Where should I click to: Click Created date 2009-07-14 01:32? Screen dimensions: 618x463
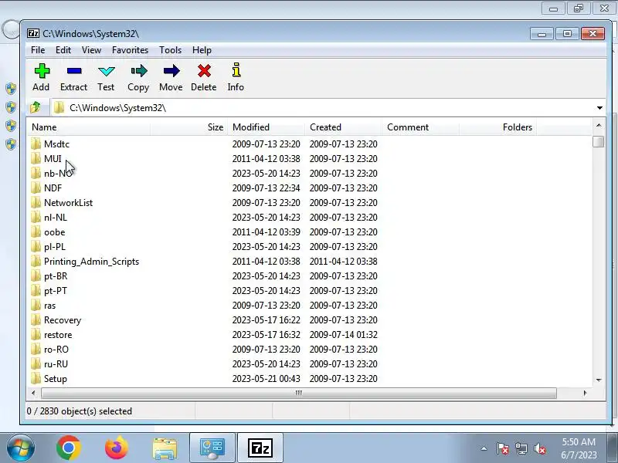coord(343,334)
